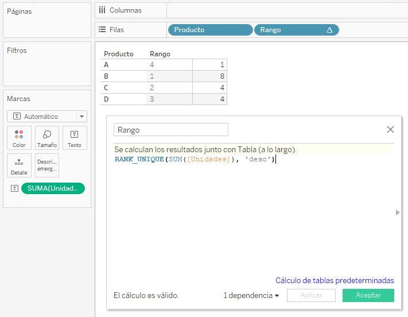Click the Filtros shelf label
The image size is (408, 317).
pos(17,51)
